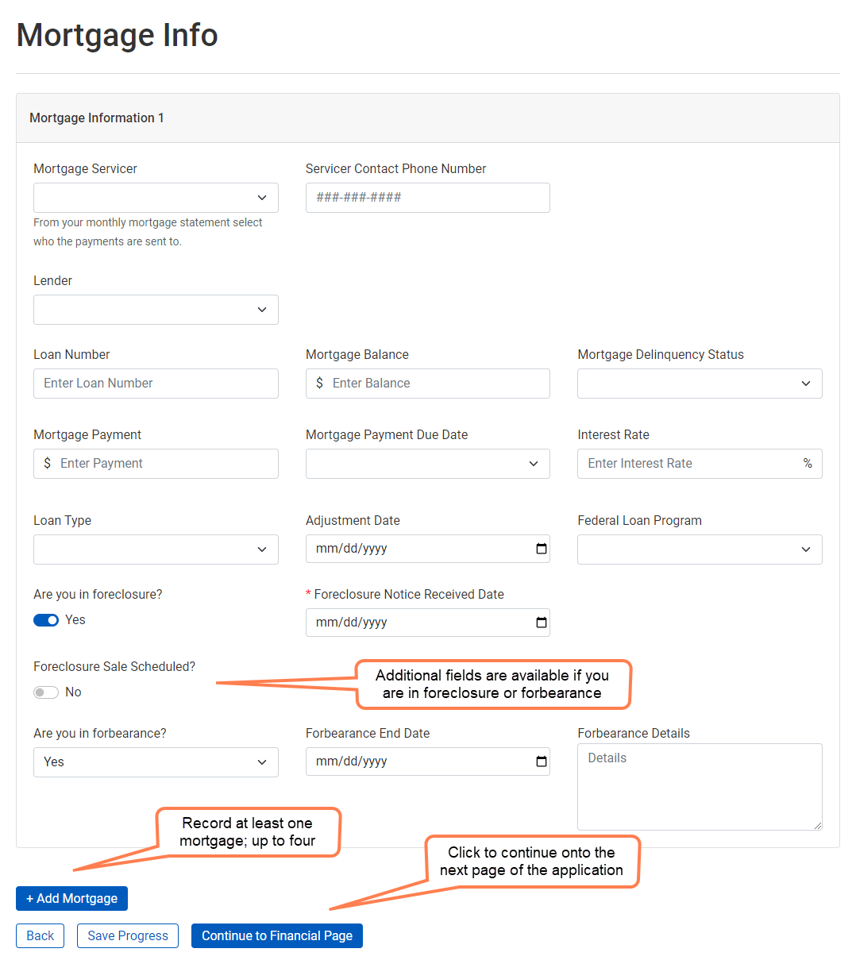Open Mortgage Payment Due Date dropdown
This screenshot has width=856, height=964.
pyautogui.click(x=427, y=464)
